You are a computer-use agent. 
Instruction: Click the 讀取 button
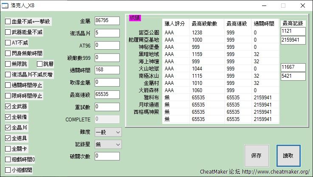288,156
